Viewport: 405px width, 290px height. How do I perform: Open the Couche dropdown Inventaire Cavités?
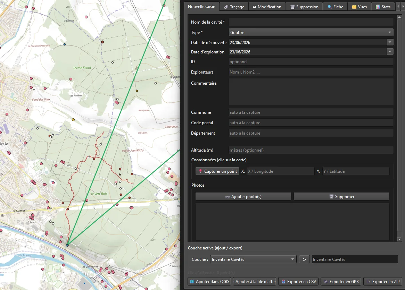(253, 259)
